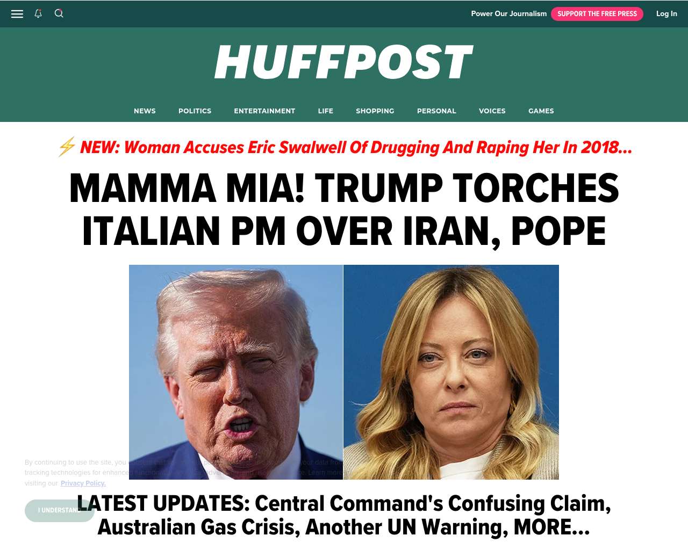Click the Trump photo thumbnail
Viewport: 688px width, 550px height.
tap(236, 372)
